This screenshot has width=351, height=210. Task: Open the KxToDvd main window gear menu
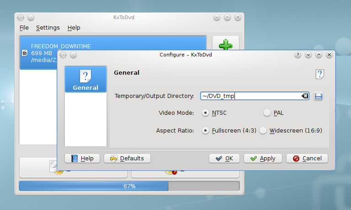21,18
